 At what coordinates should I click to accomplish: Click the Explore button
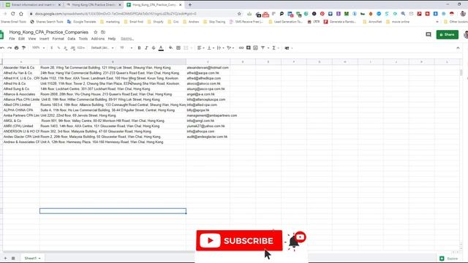(x=448, y=259)
